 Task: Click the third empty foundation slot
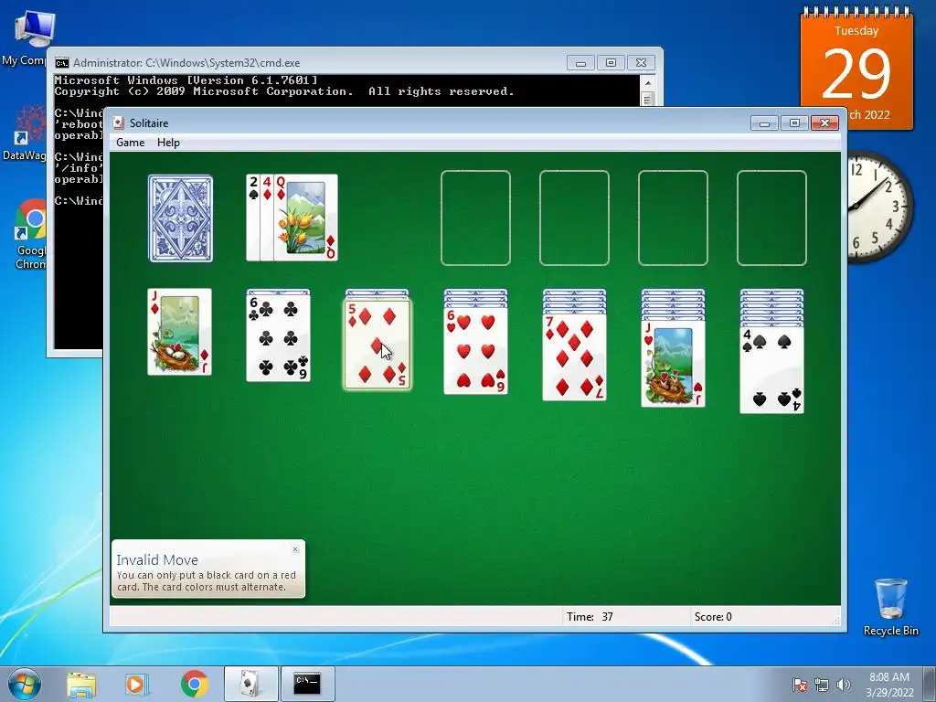pyautogui.click(x=674, y=218)
